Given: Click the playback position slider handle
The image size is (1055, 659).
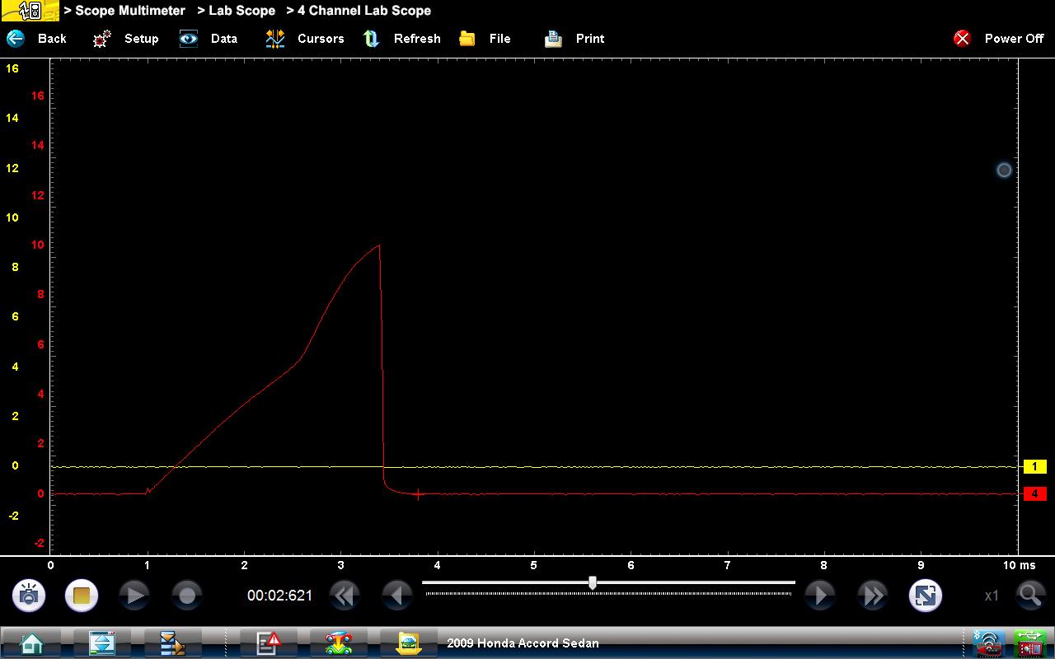Looking at the screenshot, I should click(x=593, y=583).
